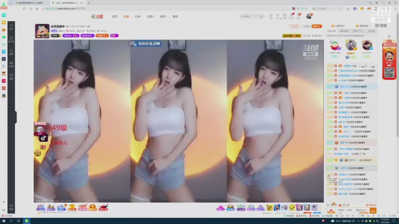Open the streamer avatar beside room title
The image size is (399, 224).
click(x=42, y=31)
